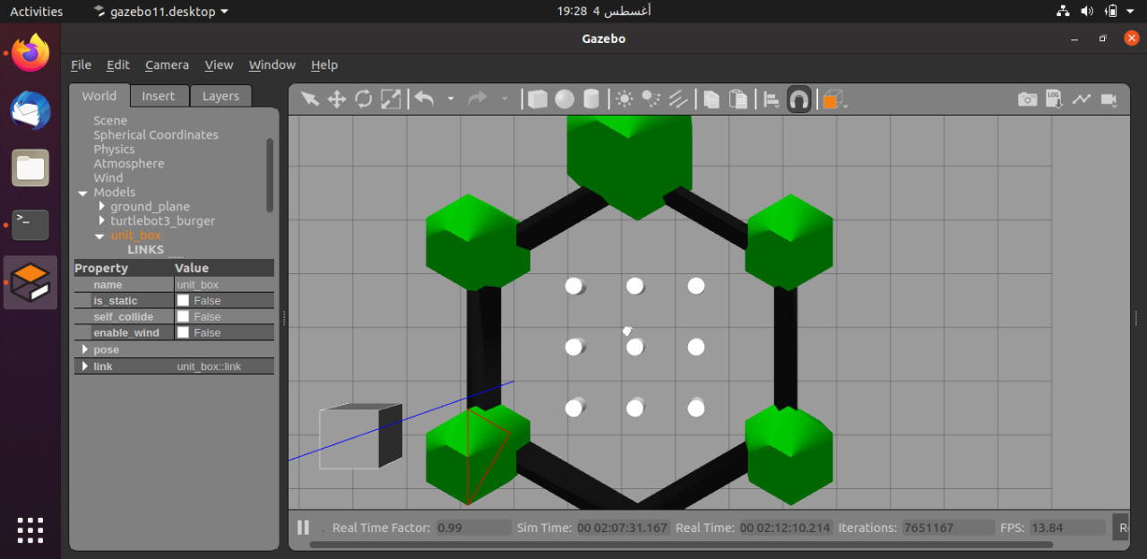Screen dimensions: 1147x559
Task: Toggle the self_collide checkbox
Action: 183,317
